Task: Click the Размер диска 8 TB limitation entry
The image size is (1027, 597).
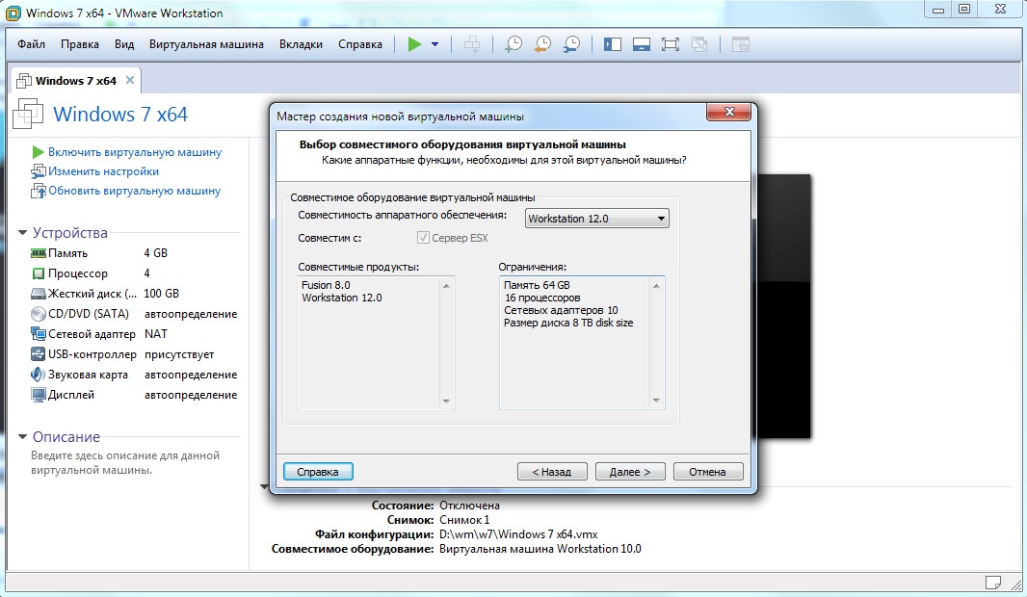Action: click(x=568, y=323)
